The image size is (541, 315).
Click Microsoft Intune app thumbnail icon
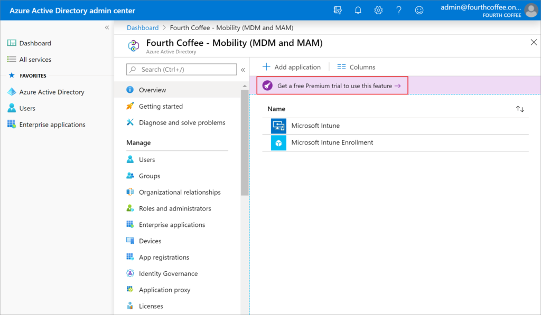(278, 126)
